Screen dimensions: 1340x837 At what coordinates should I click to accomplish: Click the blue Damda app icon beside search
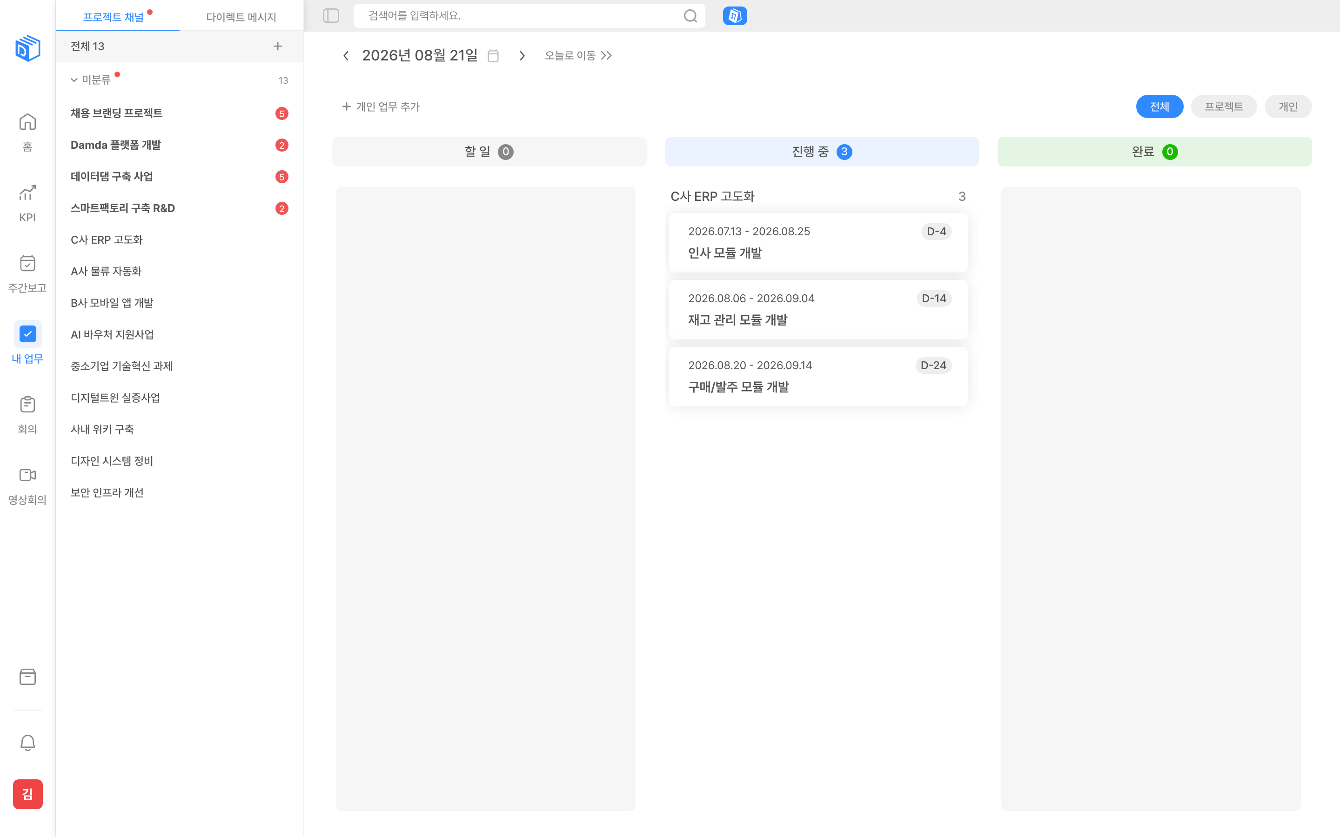[735, 15]
